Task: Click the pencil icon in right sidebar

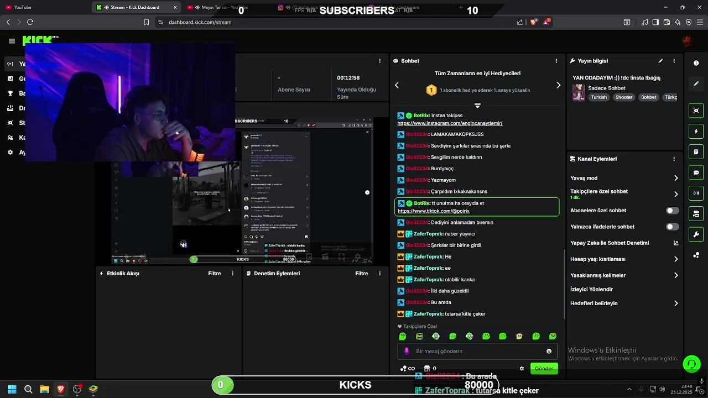Action: 696,83
